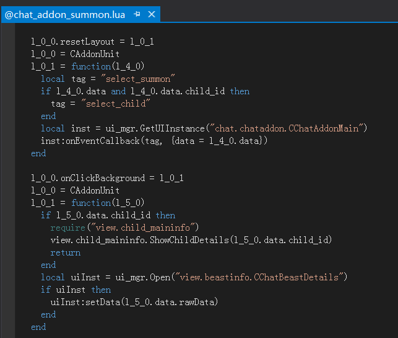Click the "view.child_maininfo" string
The height and width of the screenshot is (338, 398).
tap(143, 228)
